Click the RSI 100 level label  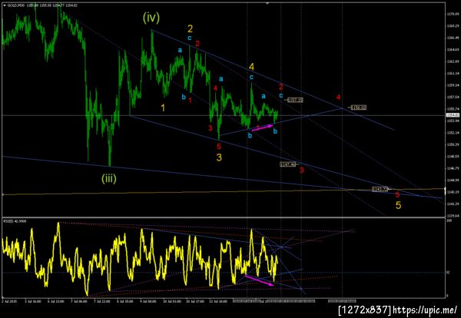(x=449, y=220)
